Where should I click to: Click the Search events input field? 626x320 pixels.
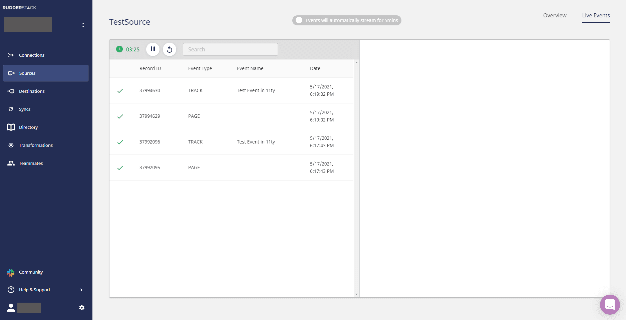point(230,49)
